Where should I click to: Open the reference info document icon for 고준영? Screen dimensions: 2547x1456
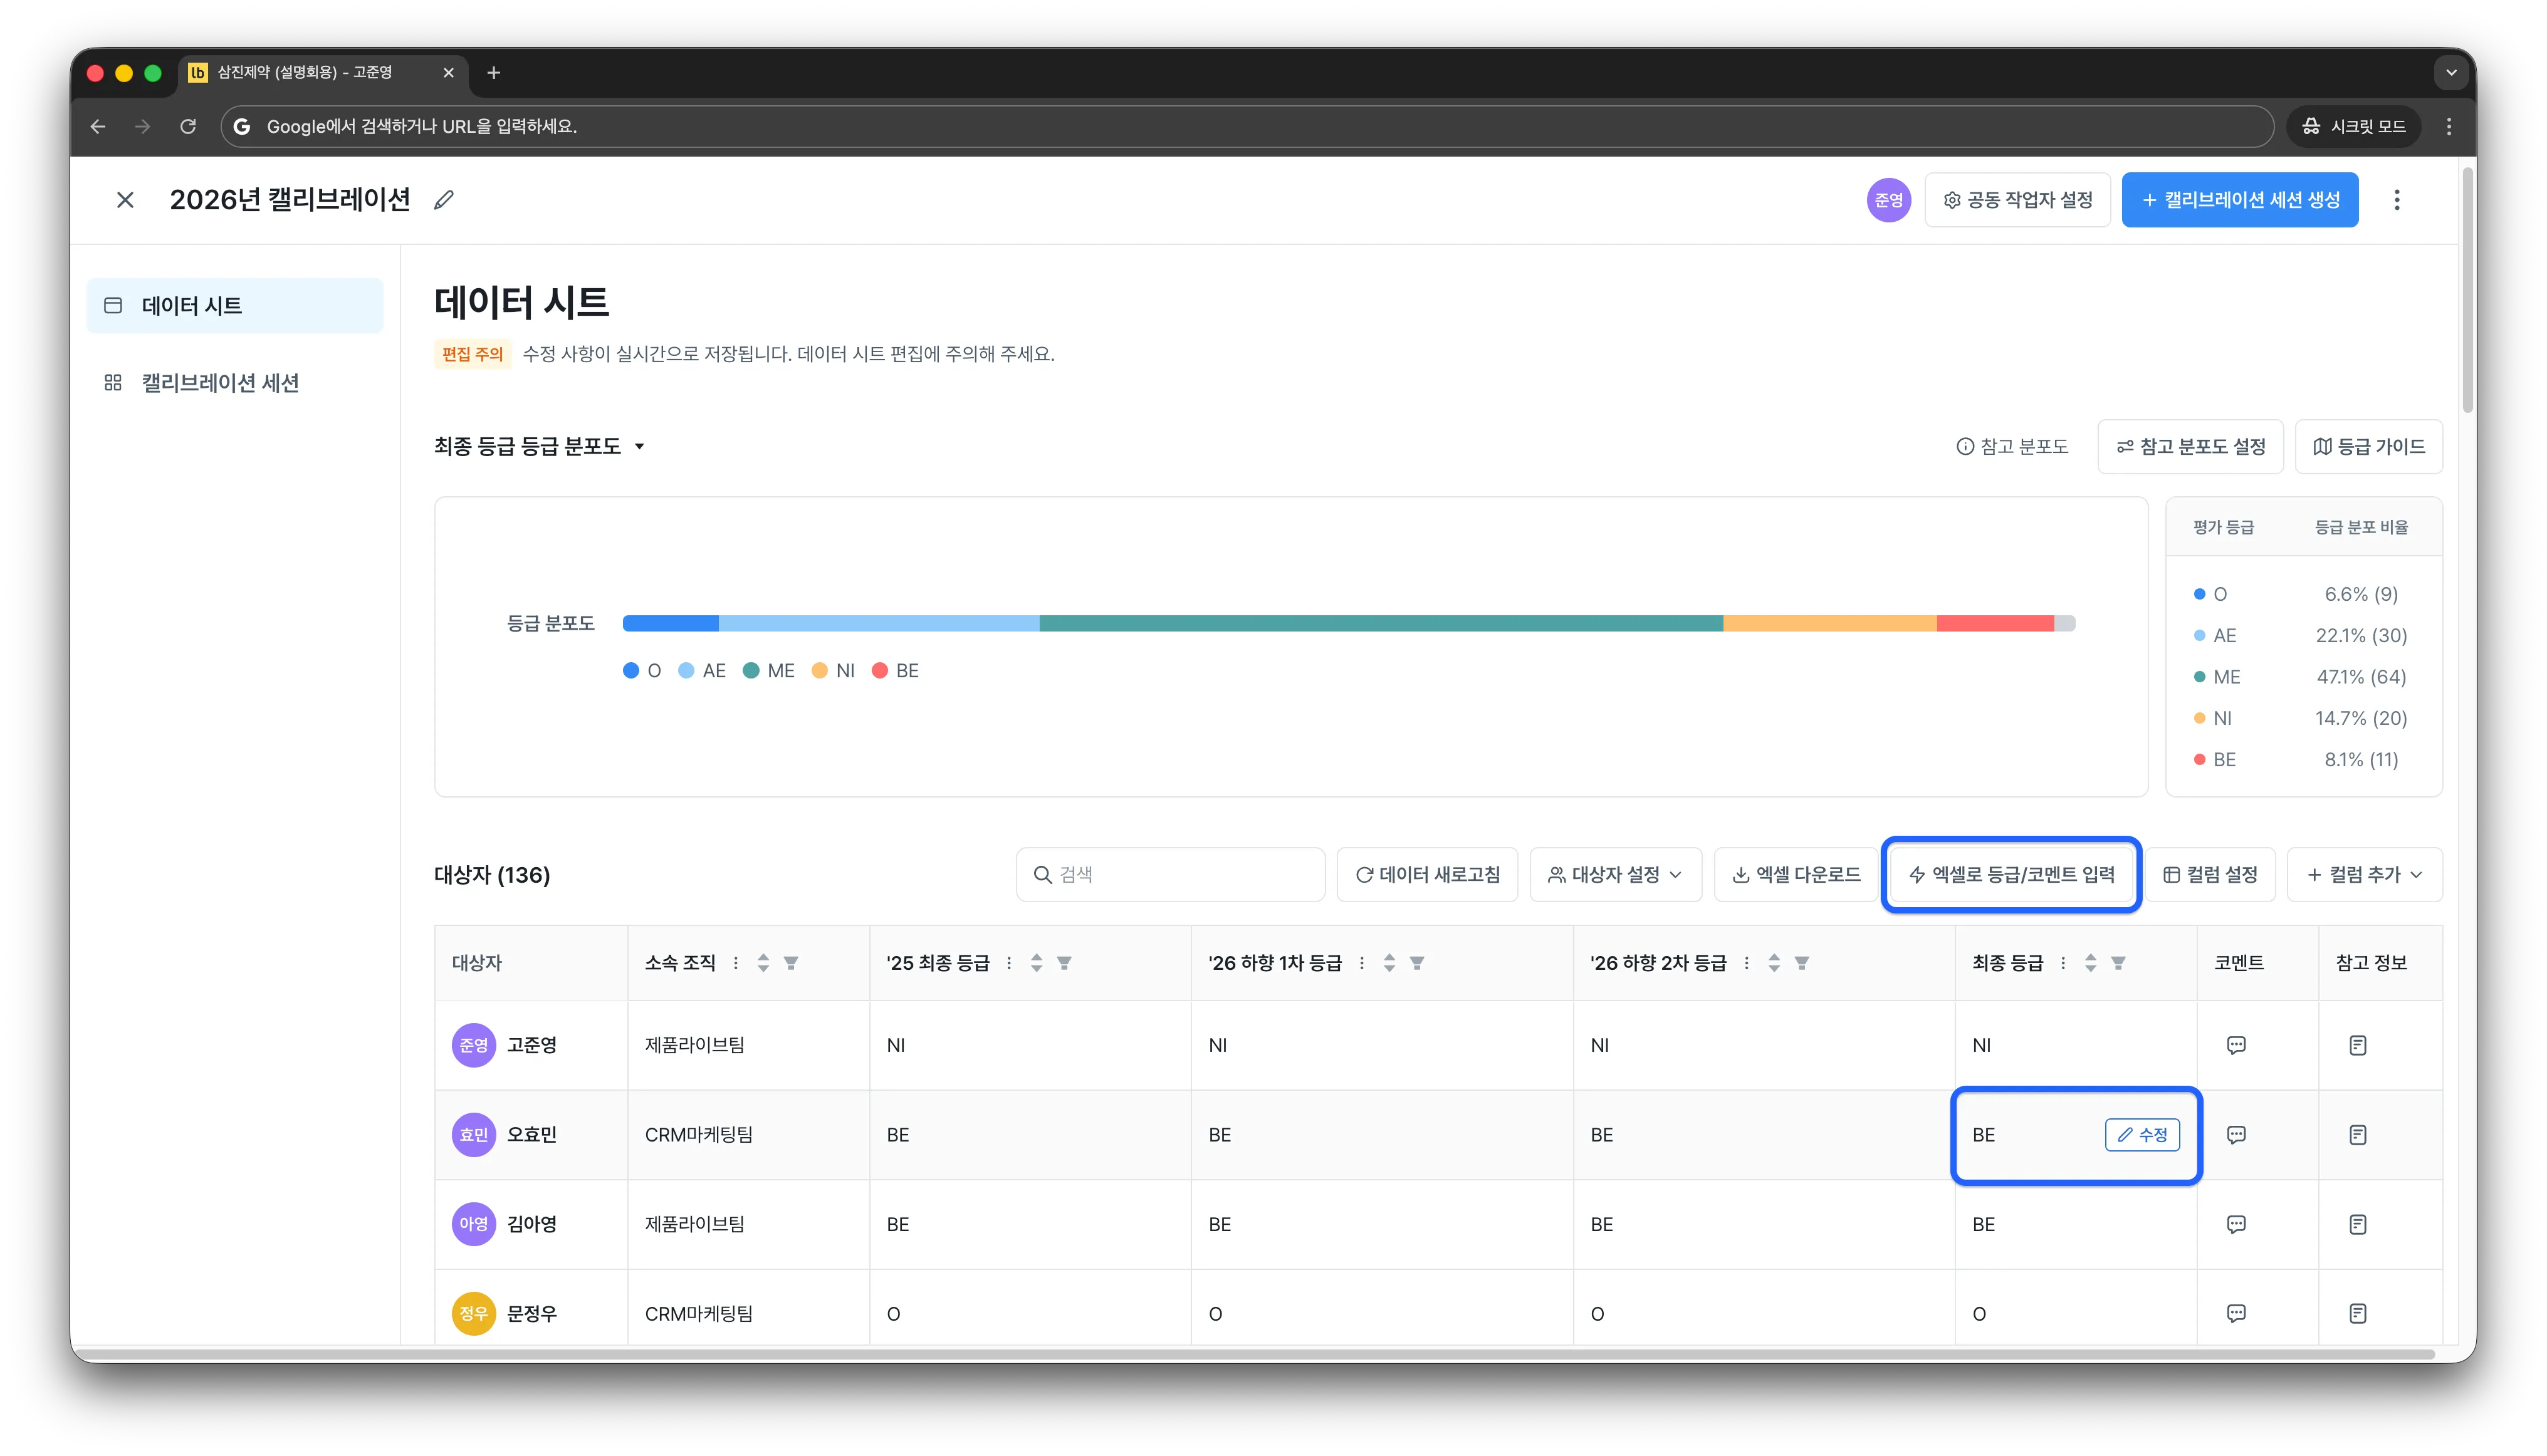[x=2357, y=1045]
